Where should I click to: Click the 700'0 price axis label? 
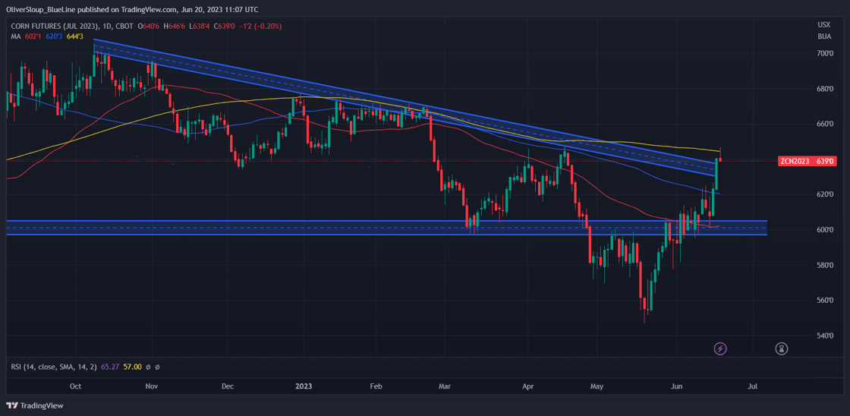[826, 53]
